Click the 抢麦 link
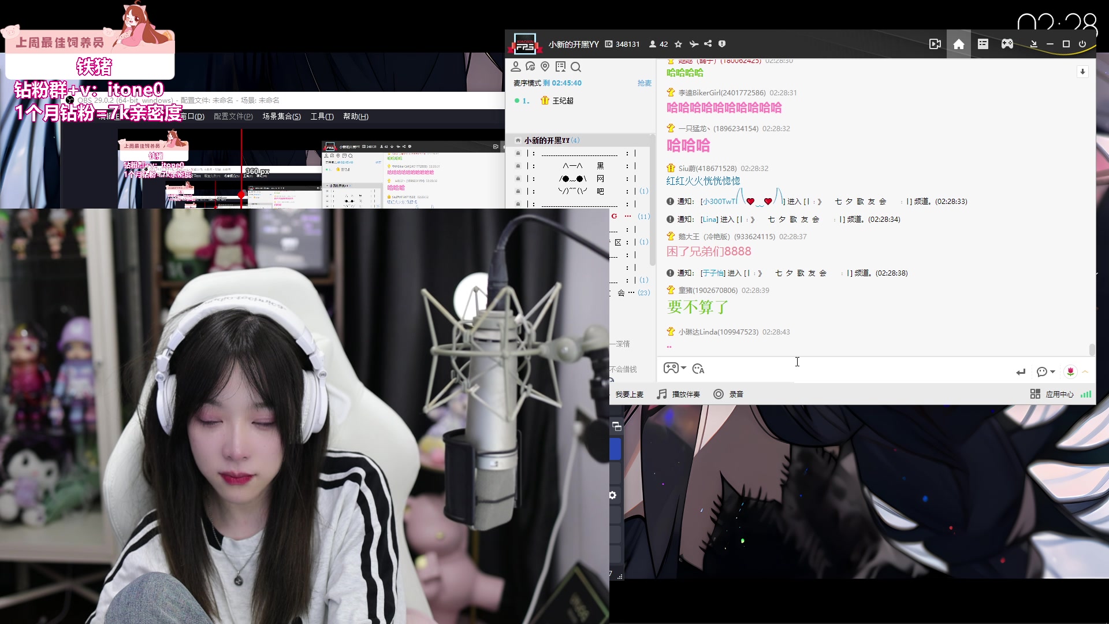This screenshot has height=624, width=1109. click(x=644, y=83)
